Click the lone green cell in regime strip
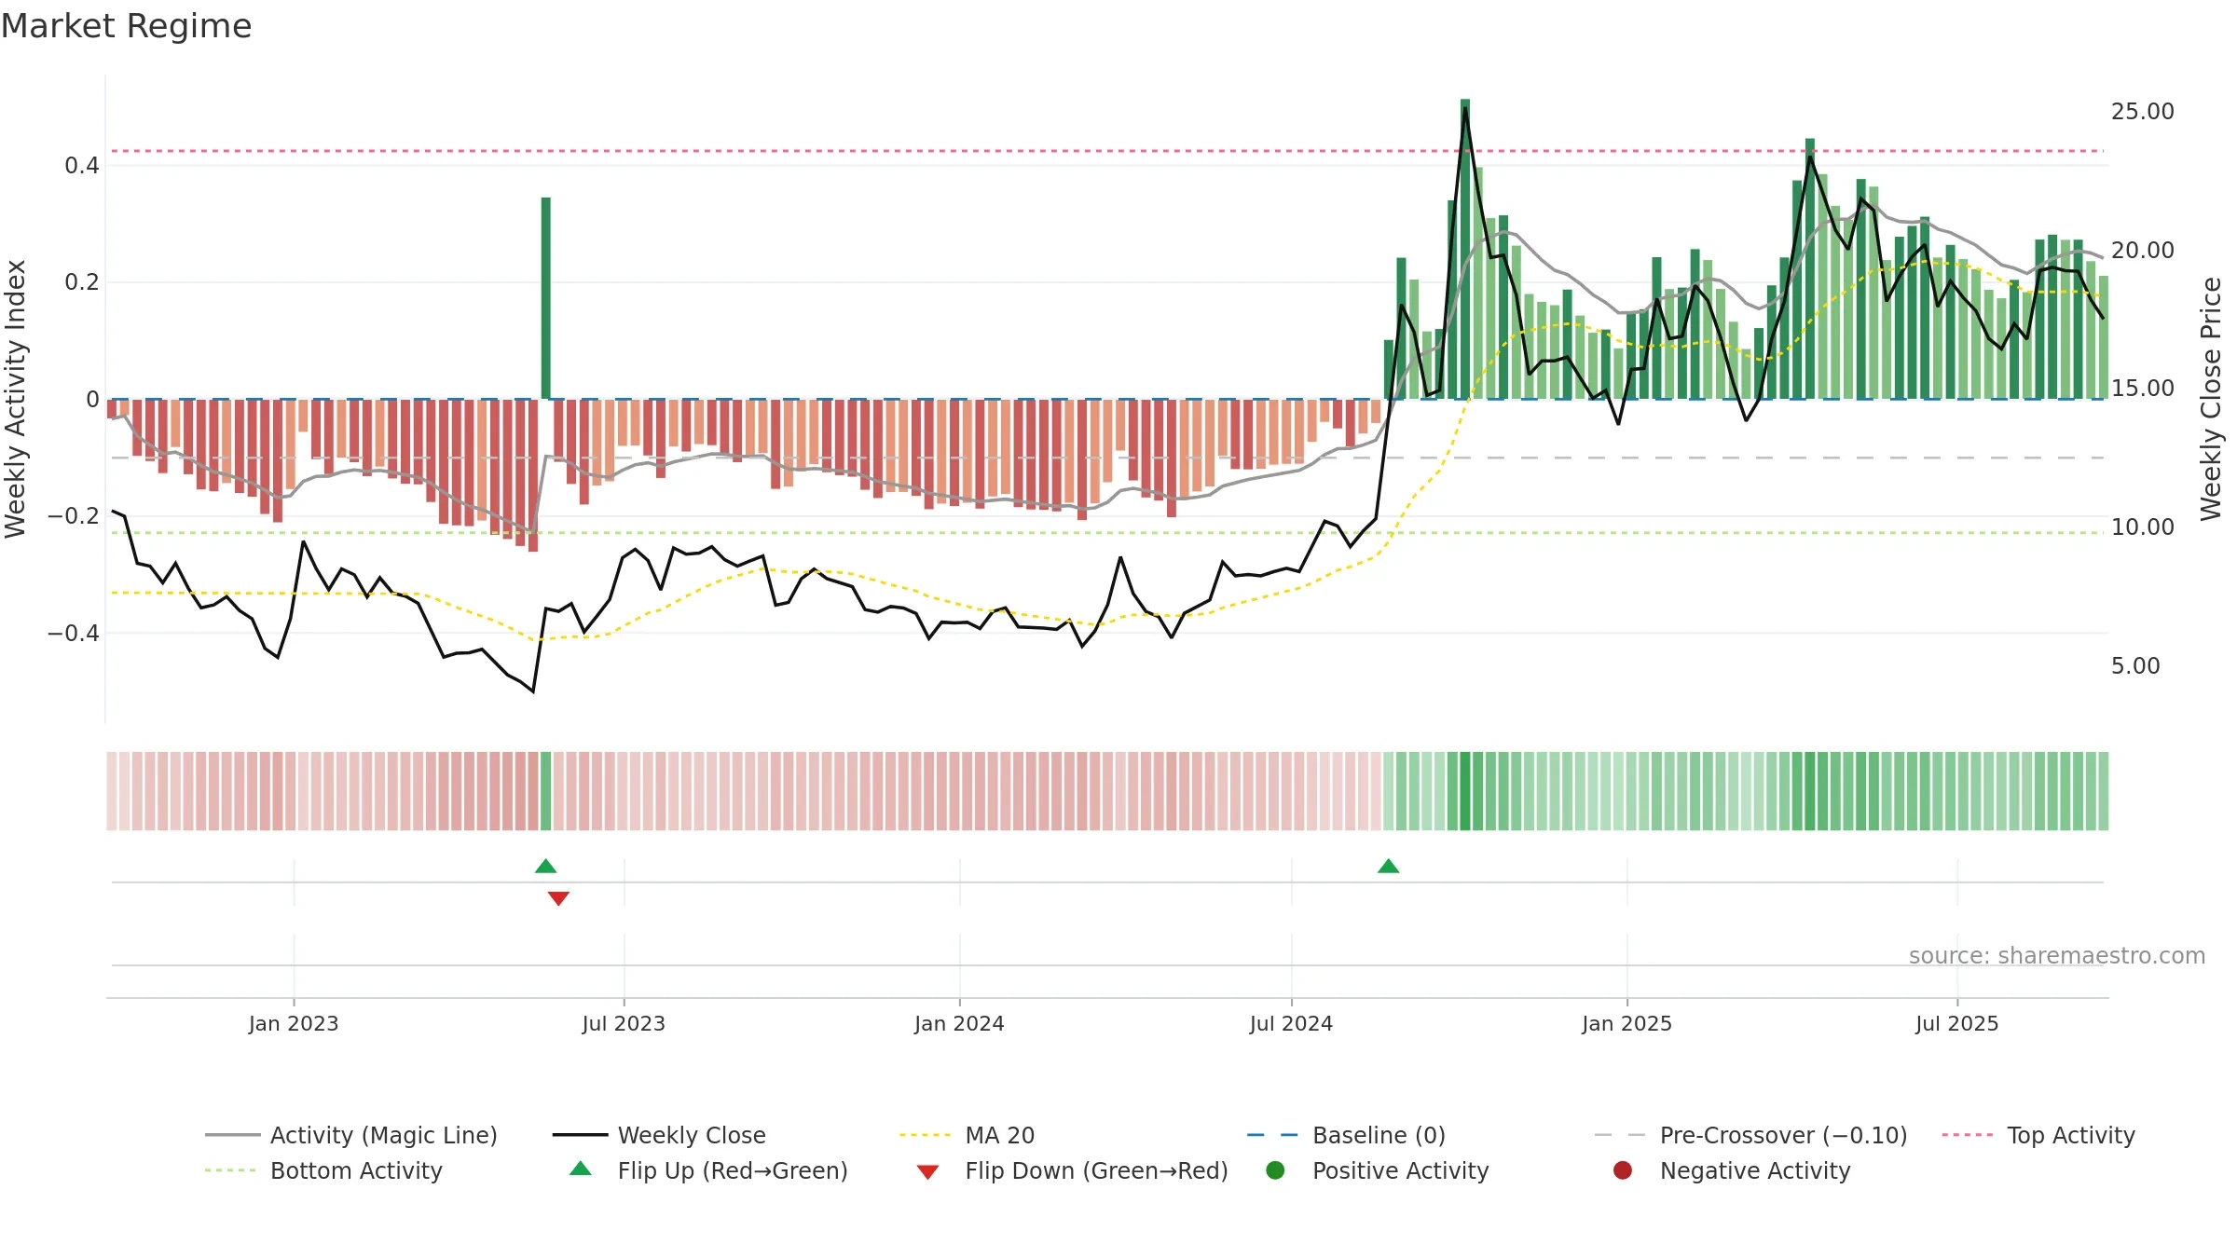This screenshot has height=1258, width=2237. click(546, 791)
